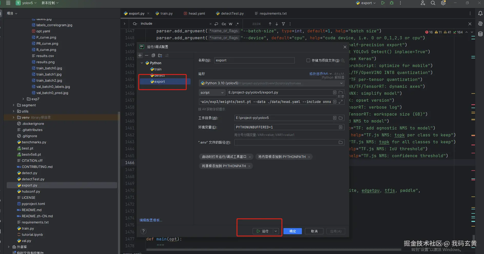Collapse the Python node in the configurations tree
484x254 pixels.
coord(142,63)
